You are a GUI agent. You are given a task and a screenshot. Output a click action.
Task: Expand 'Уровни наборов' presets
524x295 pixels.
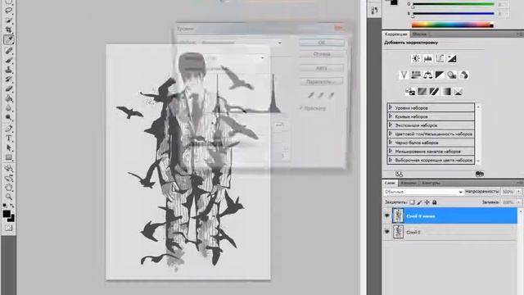(391, 107)
